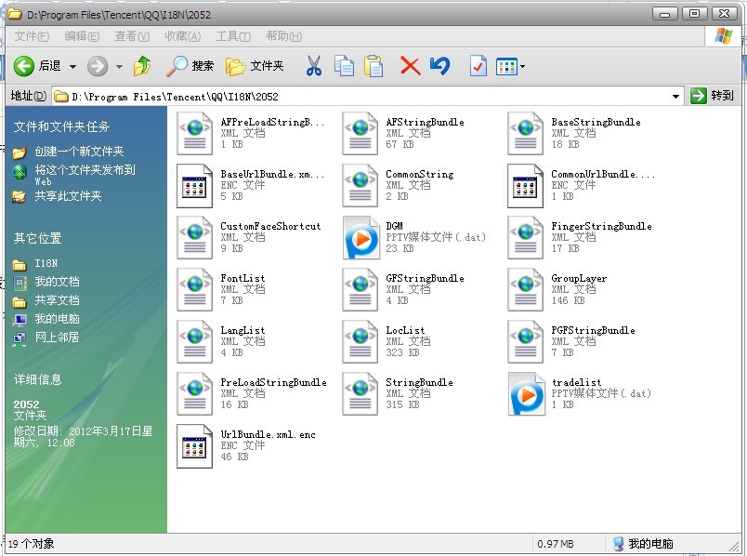Click the Paste clipboard icon

[x=373, y=66]
